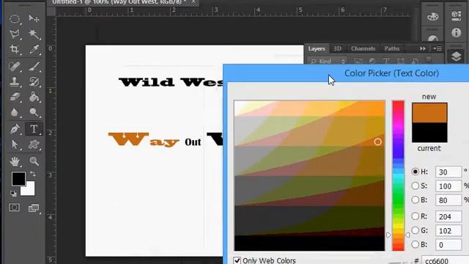Select the Clone Stamp tool

coord(15,81)
